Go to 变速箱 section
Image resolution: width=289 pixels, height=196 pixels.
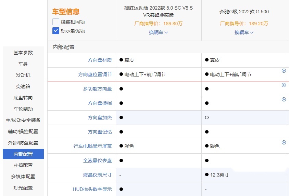[23, 86]
